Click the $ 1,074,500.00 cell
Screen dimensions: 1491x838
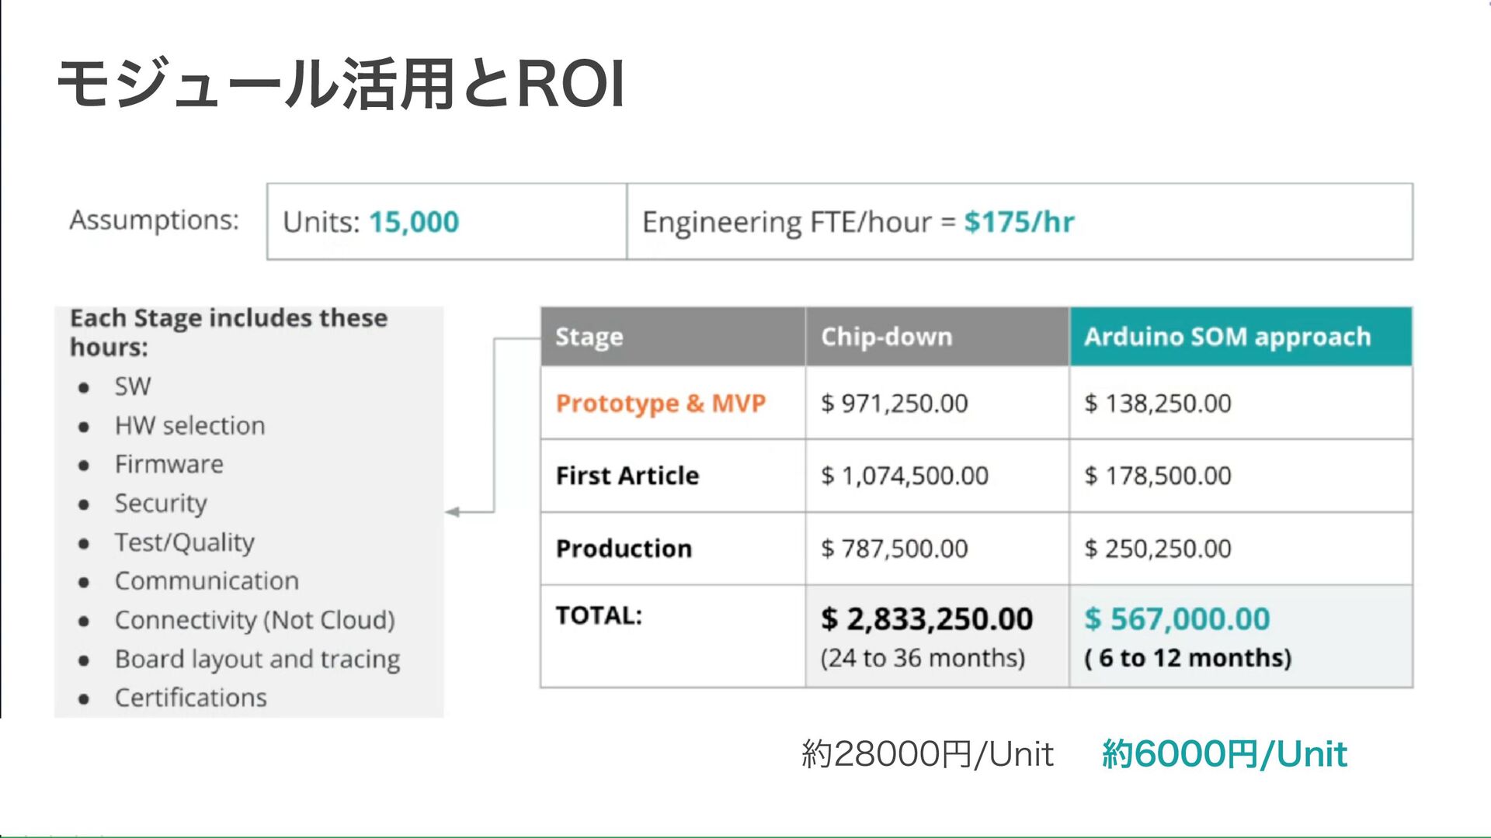pyautogui.click(x=905, y=476)
